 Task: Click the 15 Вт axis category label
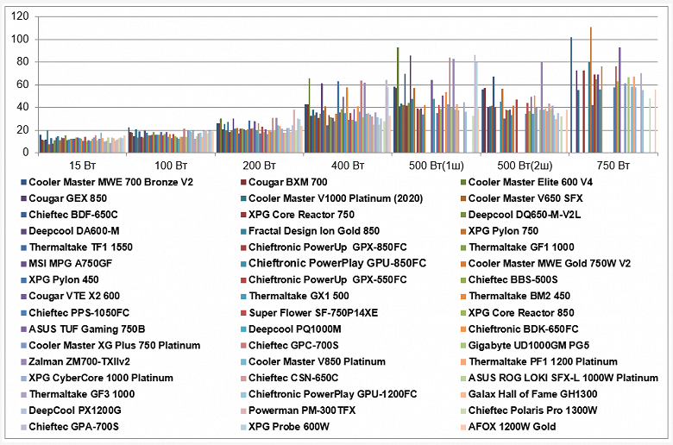pos(83,166)
